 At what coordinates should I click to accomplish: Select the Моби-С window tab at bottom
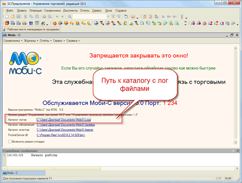[x=24, y=173]
